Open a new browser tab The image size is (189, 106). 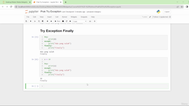[x=66, y=2]
